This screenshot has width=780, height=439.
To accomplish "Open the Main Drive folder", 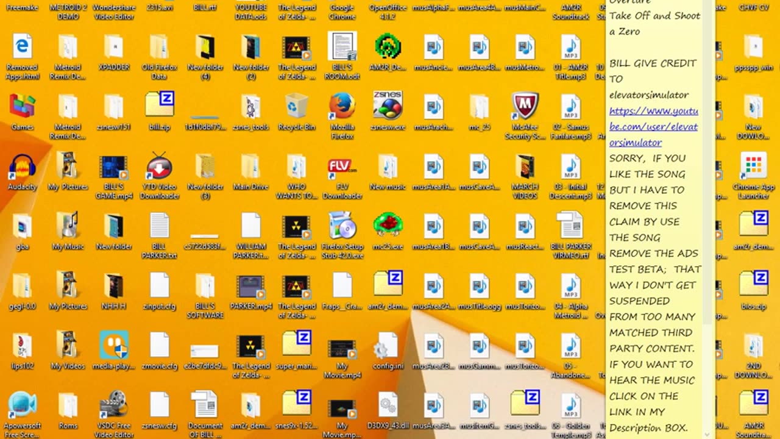I will click(250, 172).
